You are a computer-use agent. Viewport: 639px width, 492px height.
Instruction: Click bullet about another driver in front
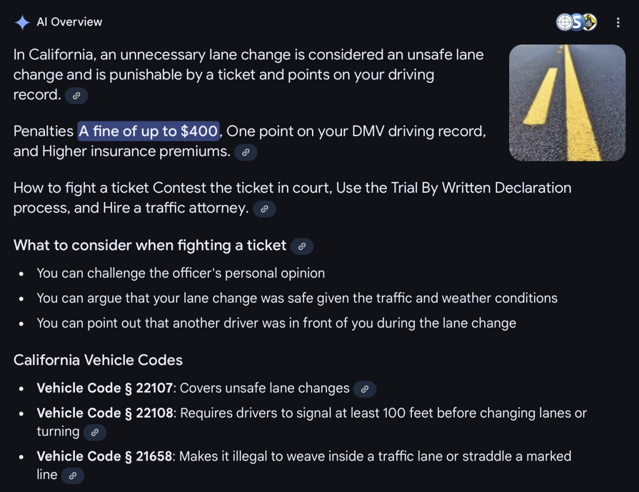coord(277,323)
